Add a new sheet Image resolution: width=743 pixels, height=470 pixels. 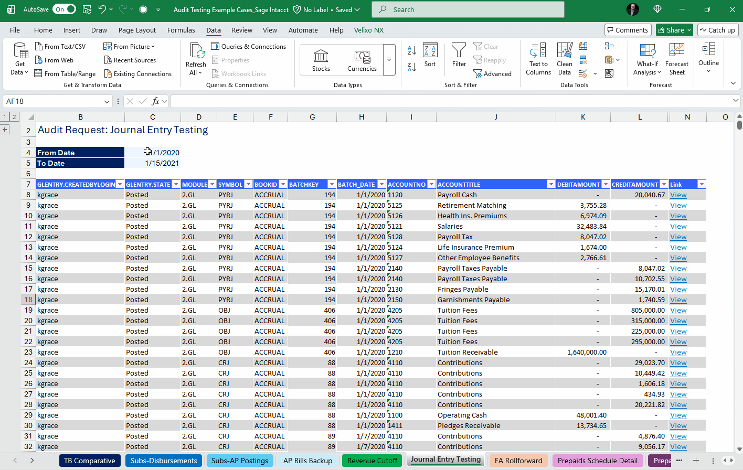696,460
